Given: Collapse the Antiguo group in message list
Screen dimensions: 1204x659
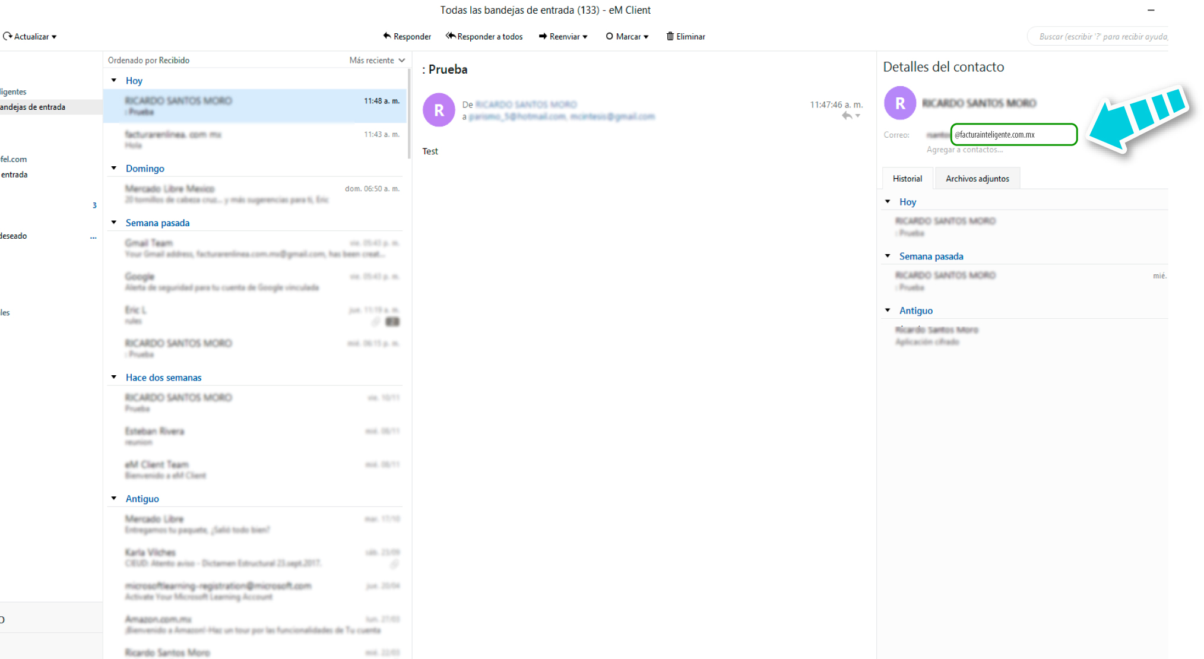Looking at the screenshot, I should point(114,498).
